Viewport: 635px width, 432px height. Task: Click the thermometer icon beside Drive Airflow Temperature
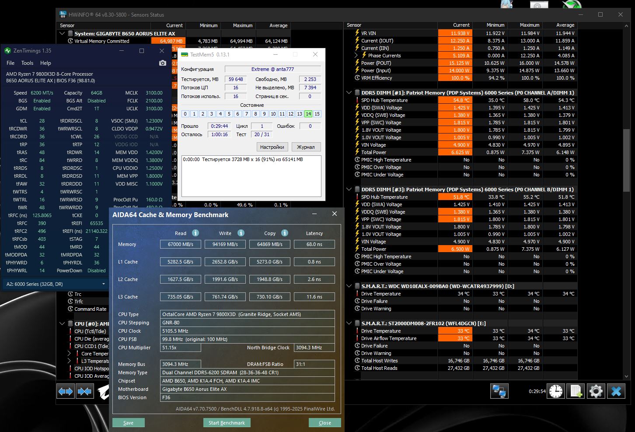[x=357, y=338]
